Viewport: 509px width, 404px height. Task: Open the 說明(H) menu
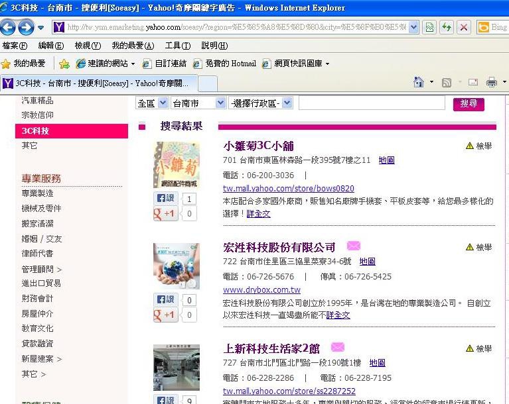coord(214,46)
